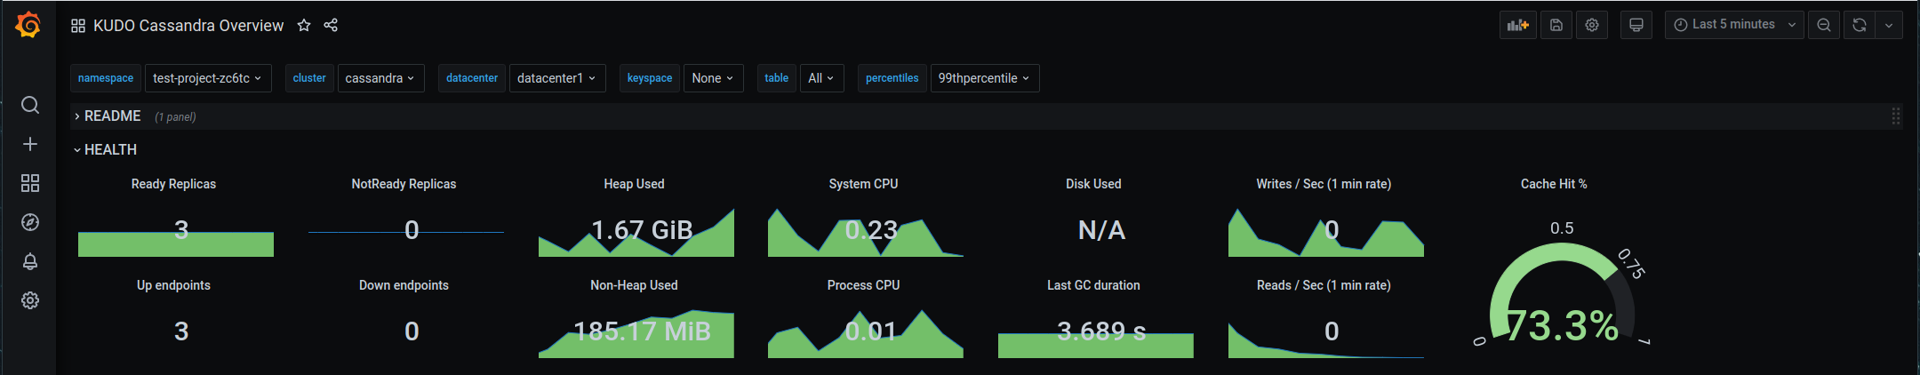Open the datacenter1 dropdown

(x=556, y=78)
